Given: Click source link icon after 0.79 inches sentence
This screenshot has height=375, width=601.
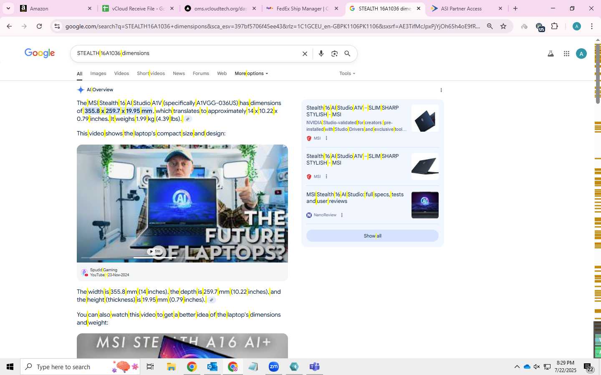Looking at the screenshot, I should (211, 300).
